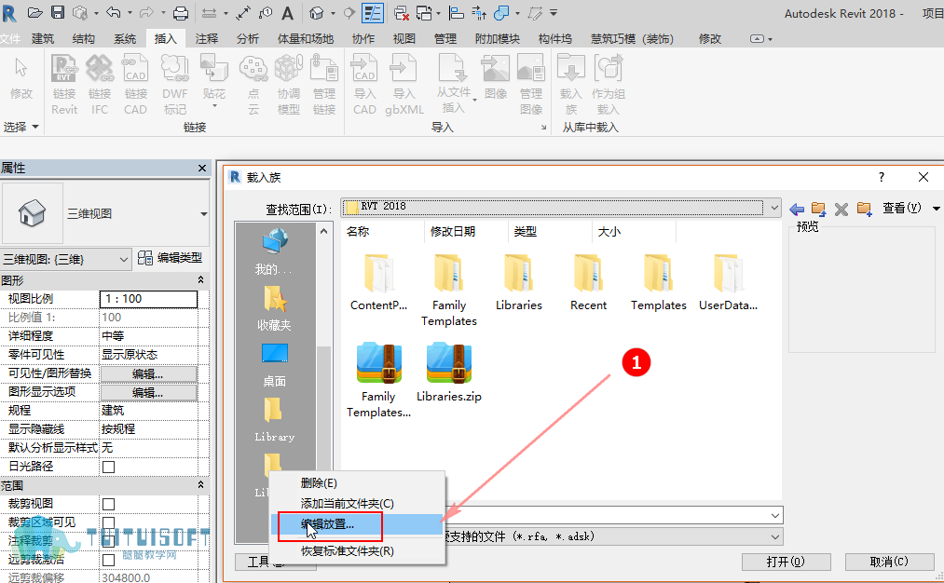The height and width of the screenshot is (583, 944).
Task: Click the 链接 IFC ribbon button
Action: (x=100, y=84)
